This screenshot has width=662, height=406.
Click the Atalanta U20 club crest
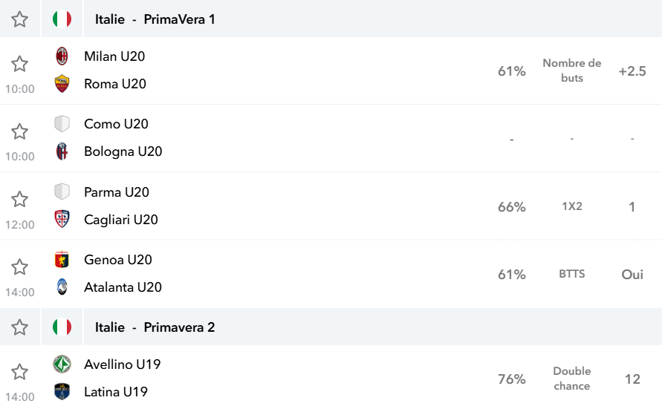point(62,287)
